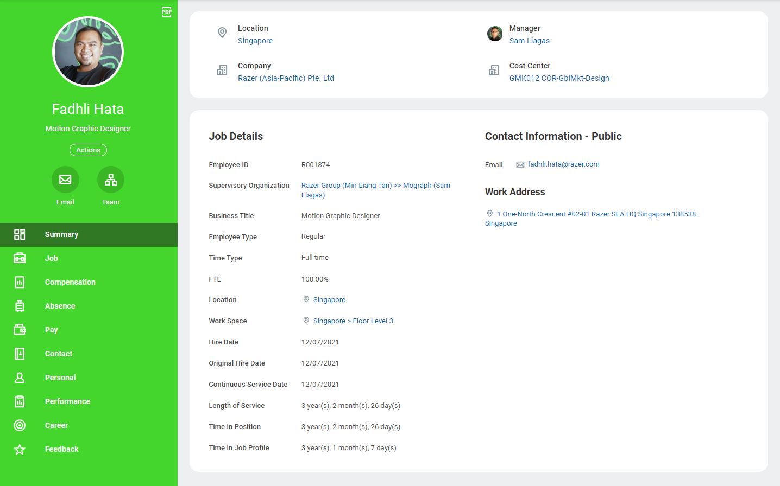Click the Employee Type value Regular
The height and width of the screenshot is (486, 780).
coord(313,236)
